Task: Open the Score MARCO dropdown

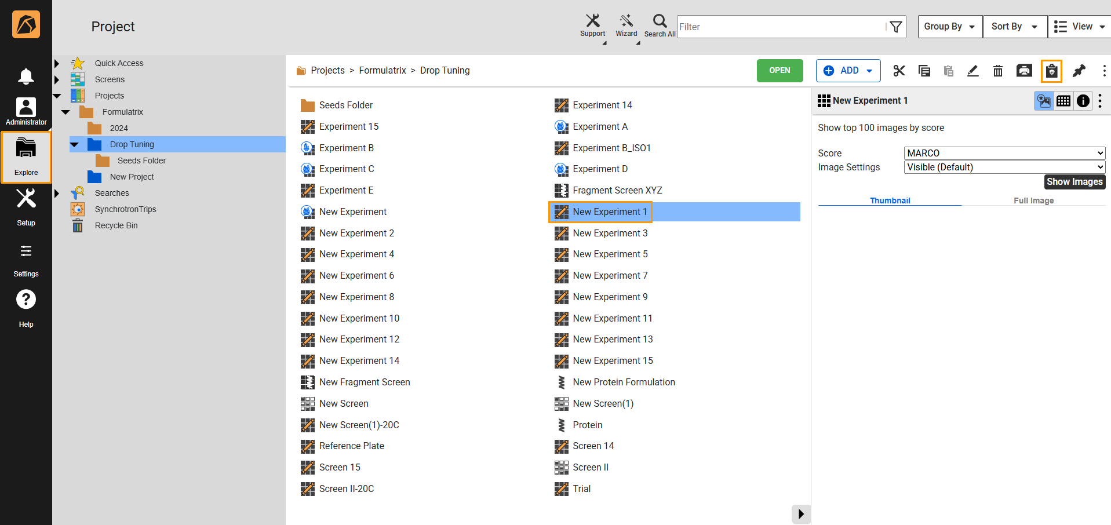Action: [x=1004, y=153]
